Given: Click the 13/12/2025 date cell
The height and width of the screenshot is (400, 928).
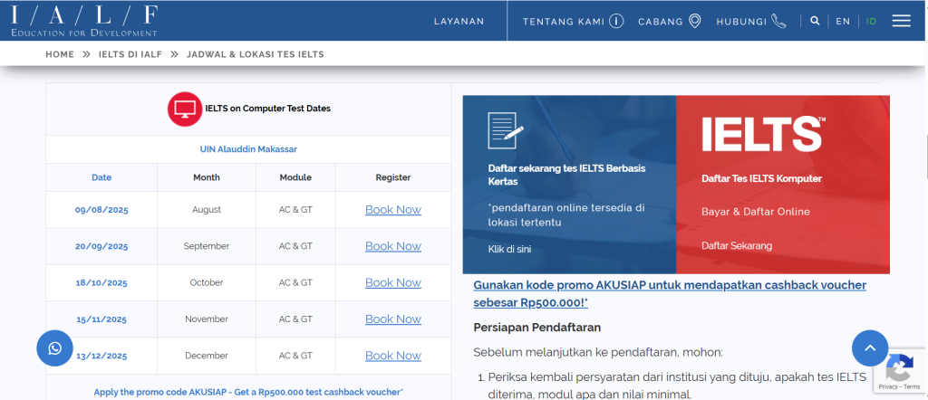Looking at the screenshot, I should pos(101,357).
